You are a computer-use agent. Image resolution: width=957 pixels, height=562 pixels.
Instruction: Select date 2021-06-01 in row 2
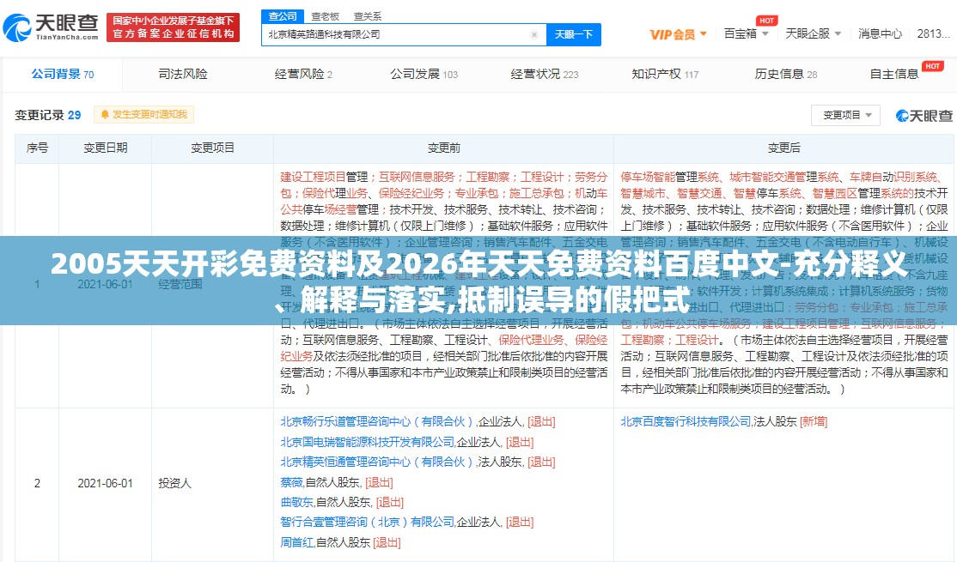105,483
